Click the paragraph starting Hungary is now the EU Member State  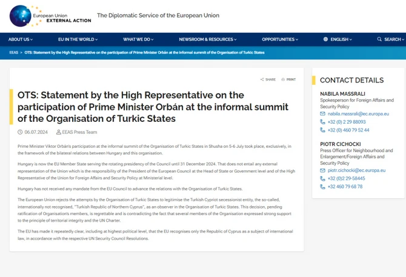156,171
